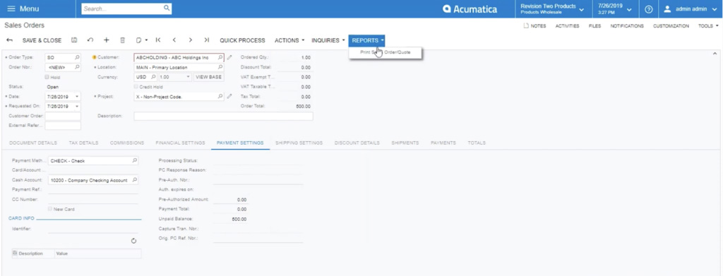Open Customer lookup magnifier
The height and width of the screenshot is (276, 723).
click(220, 58)
